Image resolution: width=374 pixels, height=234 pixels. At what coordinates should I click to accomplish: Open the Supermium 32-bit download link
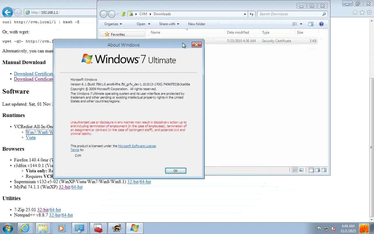click(x=133, y=182)
